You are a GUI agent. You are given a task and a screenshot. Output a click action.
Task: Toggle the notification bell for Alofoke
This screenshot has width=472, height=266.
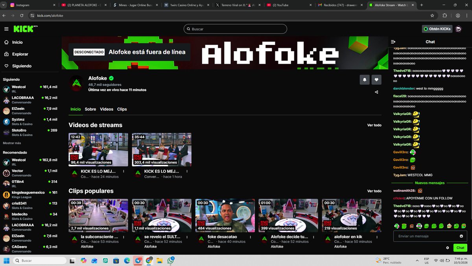coord(365,79)
